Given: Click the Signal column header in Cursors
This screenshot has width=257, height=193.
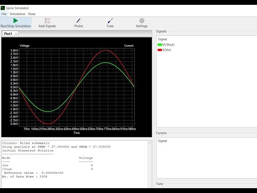Looking at the screenshot, I should [162, 141].
